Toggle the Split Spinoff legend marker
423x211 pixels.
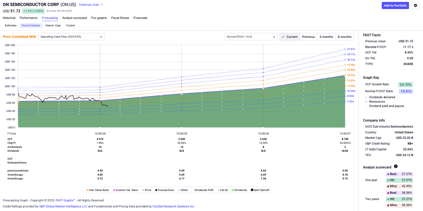(x=252, y=190)
